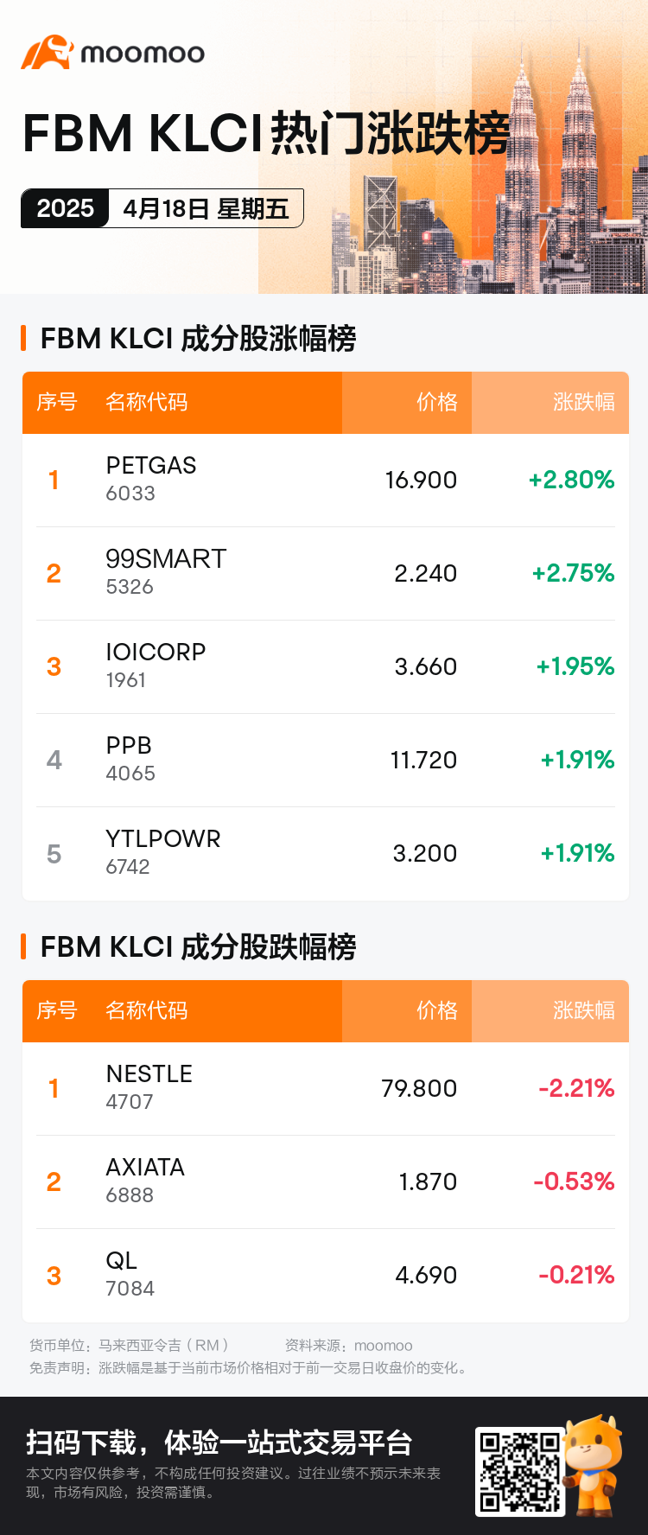Open the 99SMART 5326 stock row
Viewport: 648px width, 1535px height.
pyautogui.click(x=326, y=573)
